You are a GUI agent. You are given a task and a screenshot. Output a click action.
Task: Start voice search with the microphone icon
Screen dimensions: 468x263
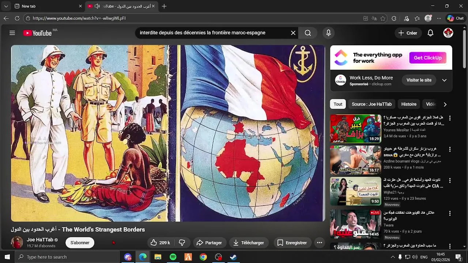pyautogui.click(x=328, y=33)
